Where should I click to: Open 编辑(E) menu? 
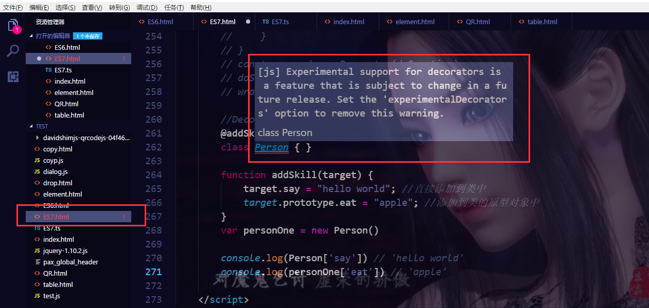tap(39, 7)
